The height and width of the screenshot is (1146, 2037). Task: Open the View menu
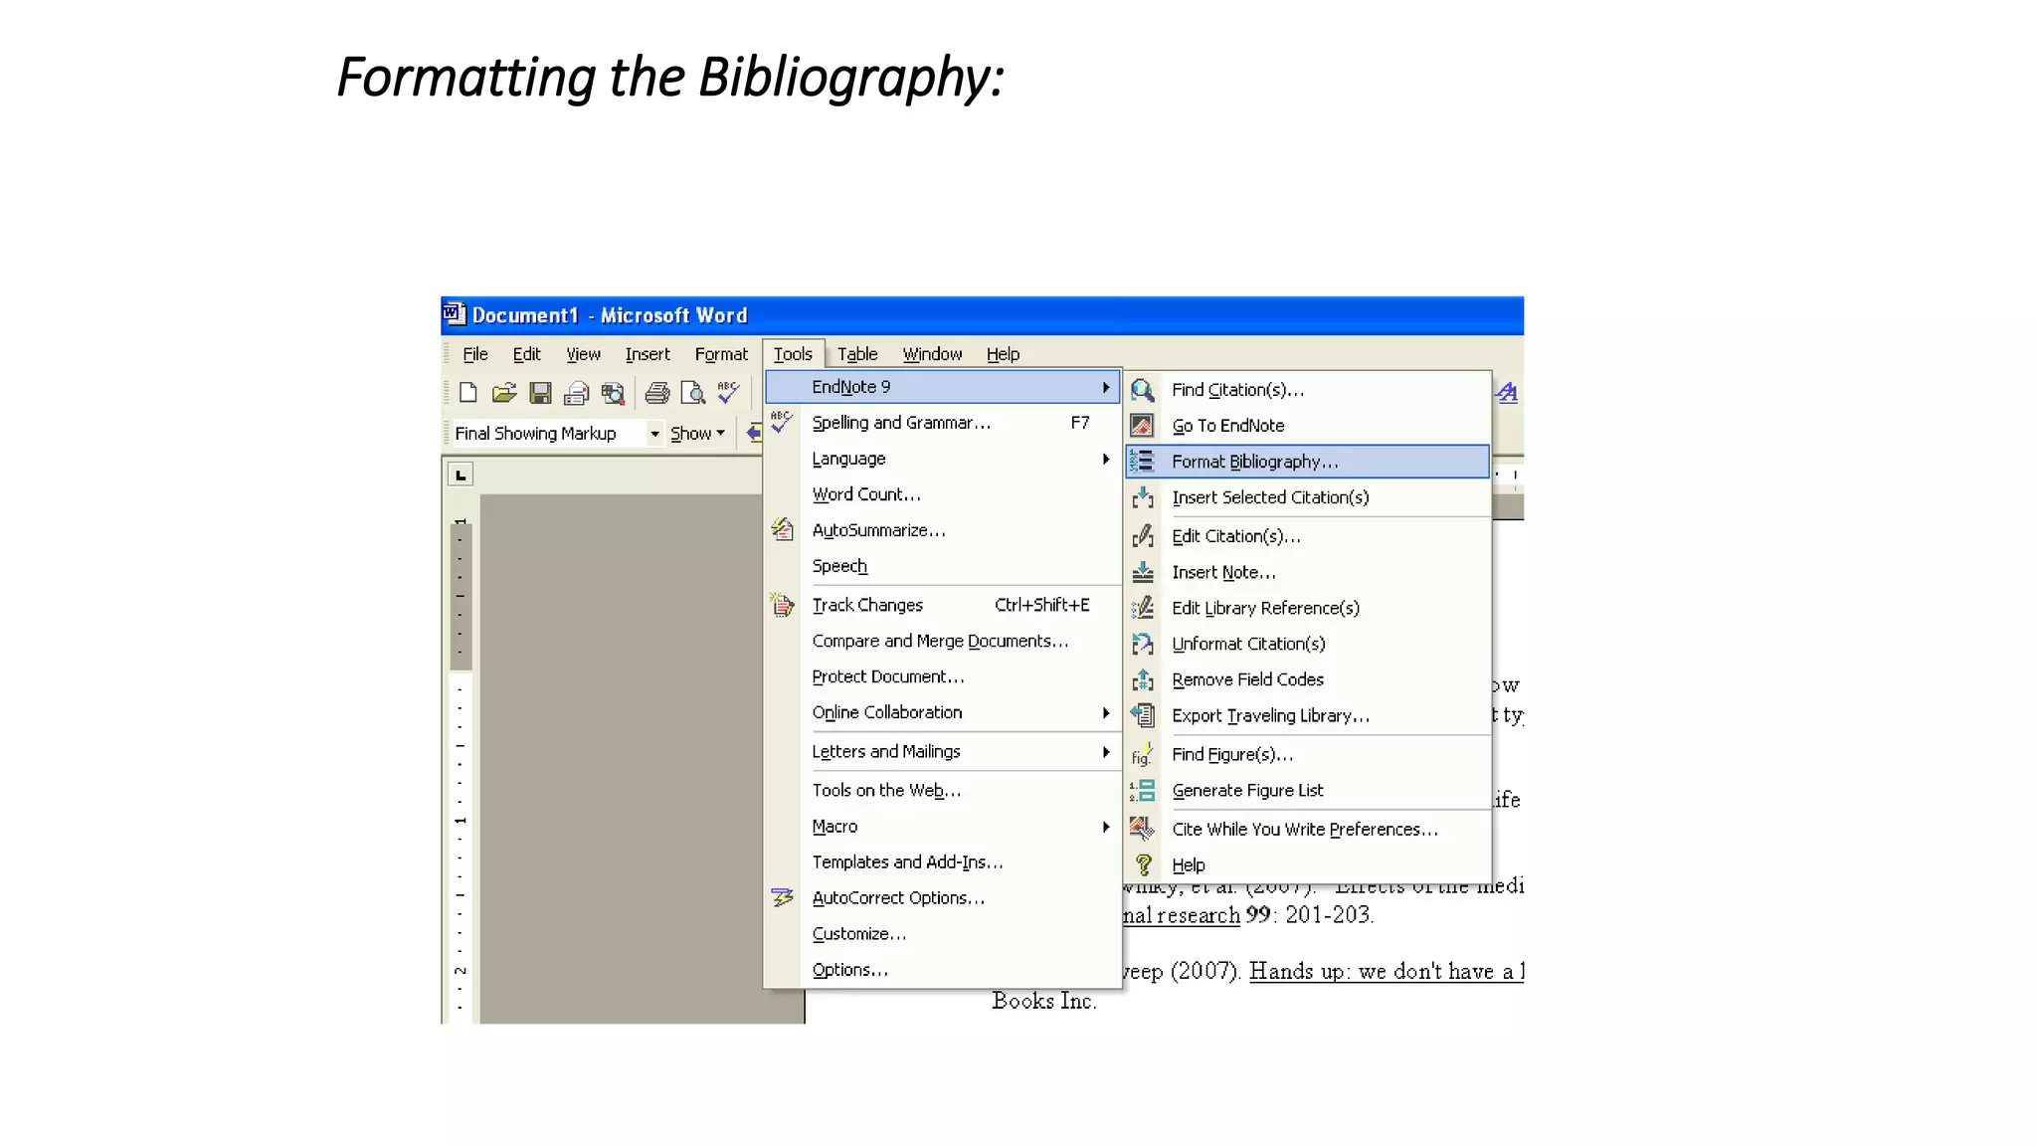click(583, 354)
